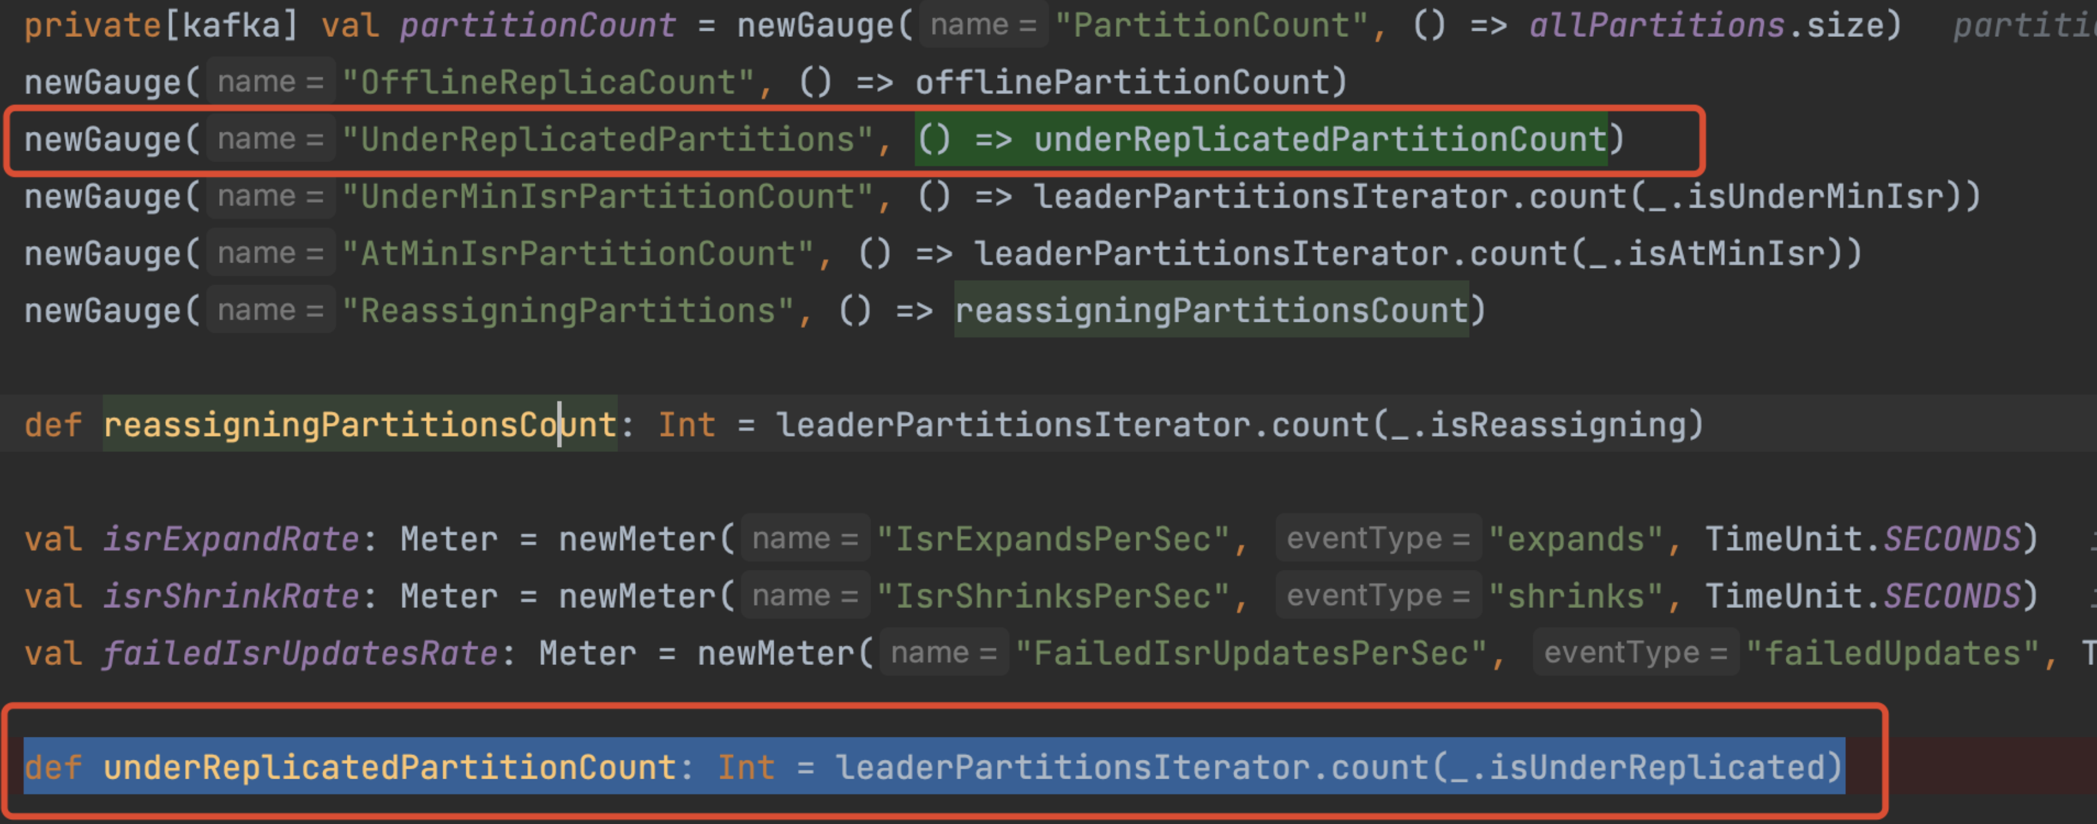Screen dimensions: 2097x824
Task: Click the isUnderReplicated predicate in the selected line
Action: (x=1657, y=767)
